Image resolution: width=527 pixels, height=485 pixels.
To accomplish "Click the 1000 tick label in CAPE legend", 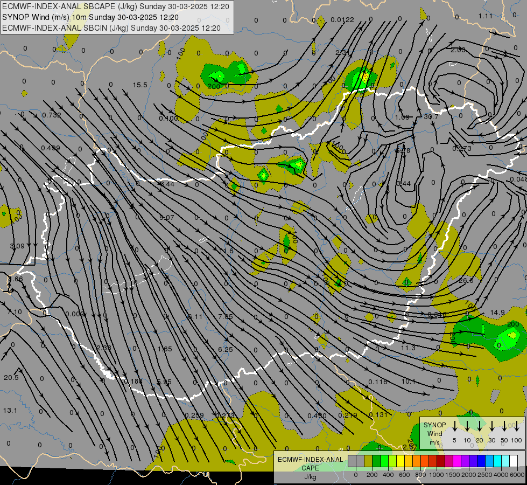I will pos(436,475).
